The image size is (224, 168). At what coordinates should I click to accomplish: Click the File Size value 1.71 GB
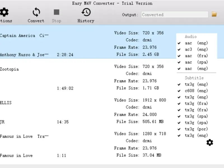151,88
